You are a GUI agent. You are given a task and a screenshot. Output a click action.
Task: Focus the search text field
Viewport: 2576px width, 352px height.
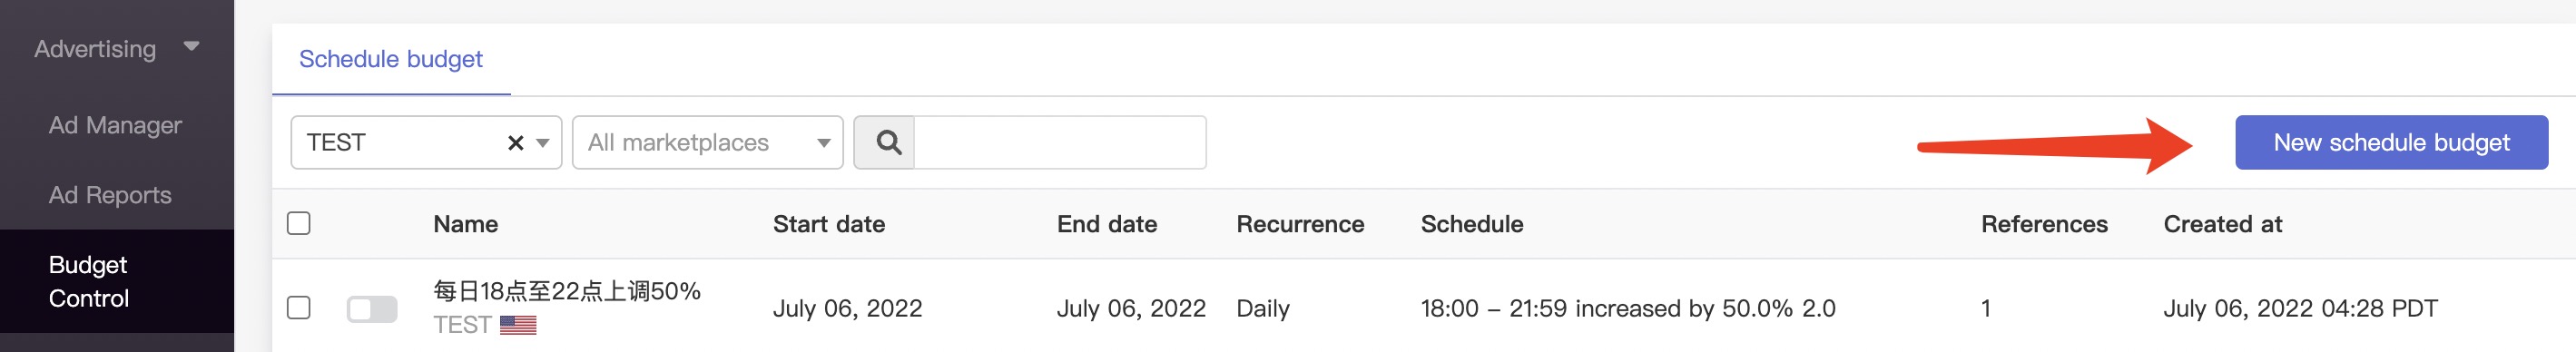click(1060, 142)
